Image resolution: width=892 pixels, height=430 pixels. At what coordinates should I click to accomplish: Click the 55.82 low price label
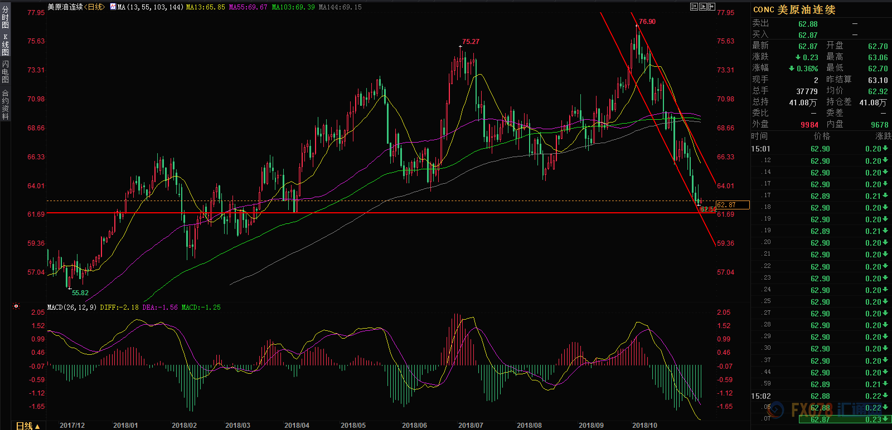point(80,293)
